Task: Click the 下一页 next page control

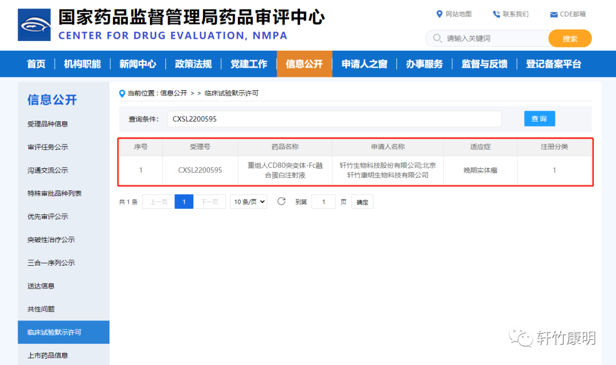Action: (x=209, y=201)
